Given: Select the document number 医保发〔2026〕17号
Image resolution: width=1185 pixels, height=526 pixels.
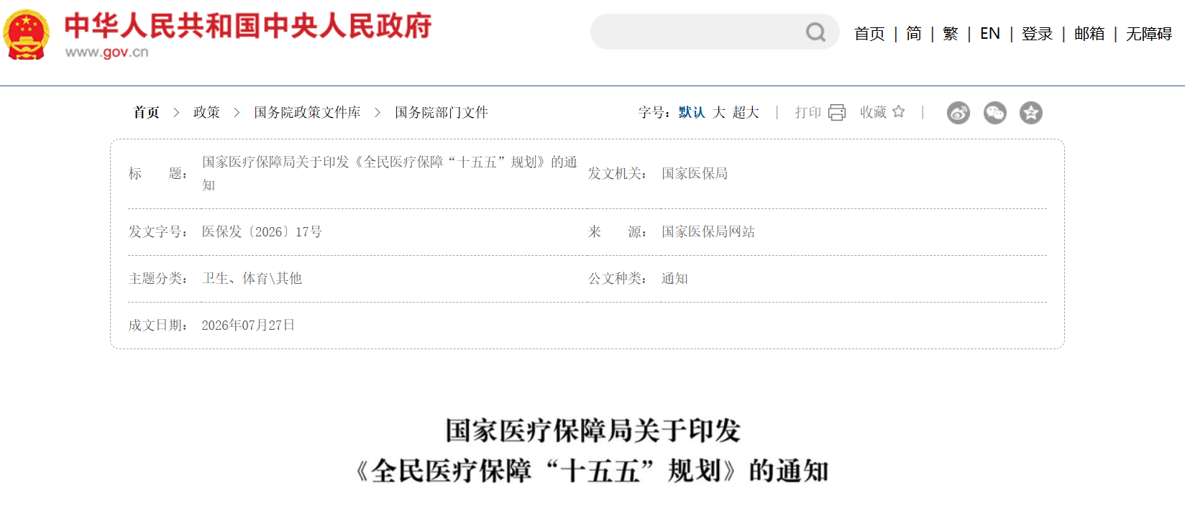Looking at the screenshot, I should (x=262, y=231).
